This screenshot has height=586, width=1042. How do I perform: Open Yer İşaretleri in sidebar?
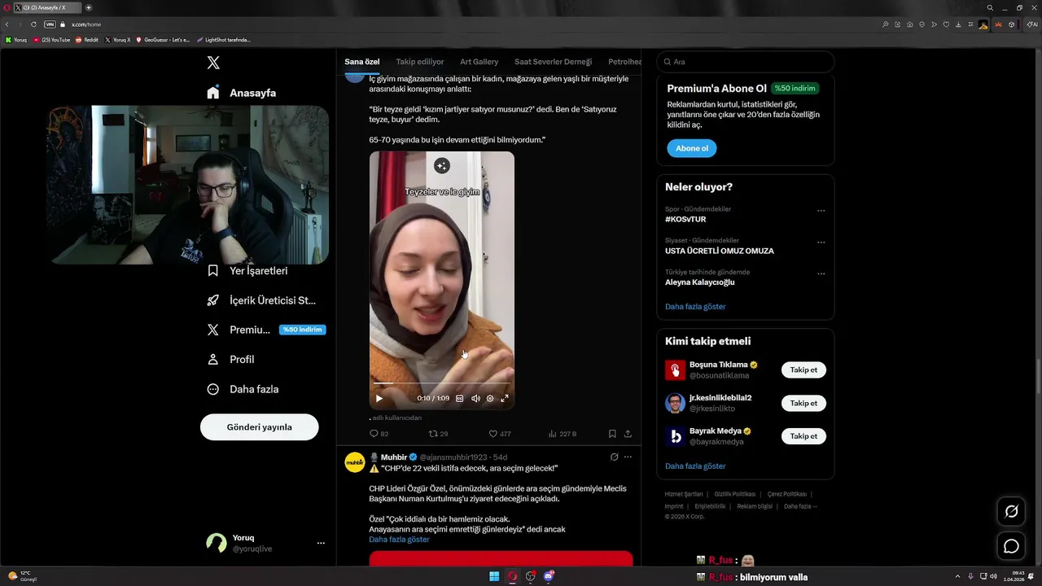(247, 270)
